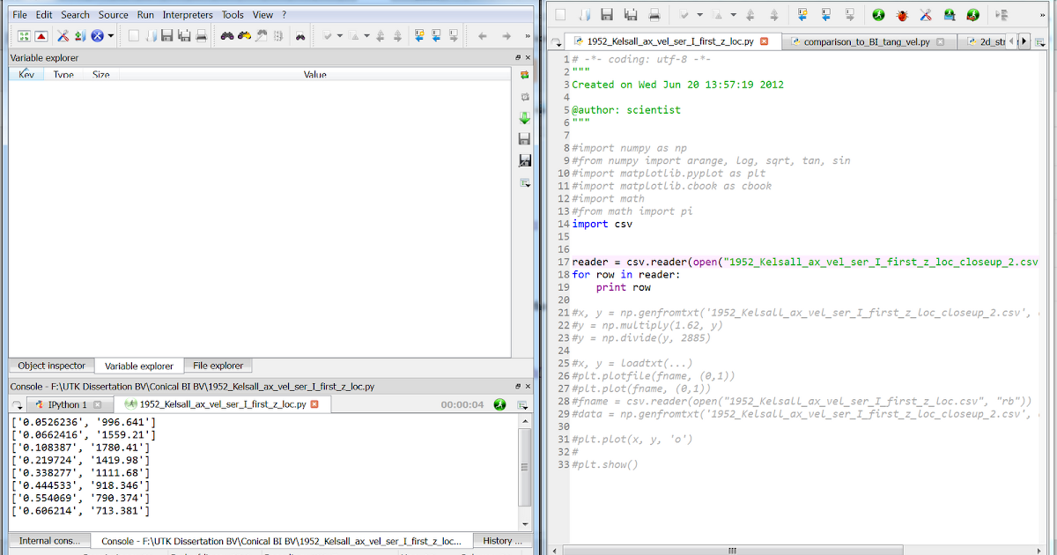
Task: Click the red up-arrow fullscreen icon
Action: tap(41, 35)
